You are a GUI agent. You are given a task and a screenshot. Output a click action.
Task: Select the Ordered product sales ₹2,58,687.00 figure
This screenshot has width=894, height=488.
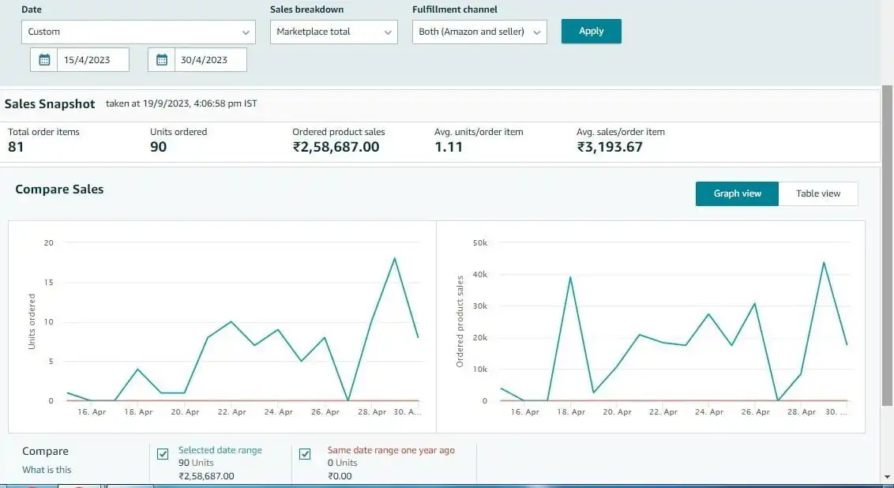(x=336, y=147)
